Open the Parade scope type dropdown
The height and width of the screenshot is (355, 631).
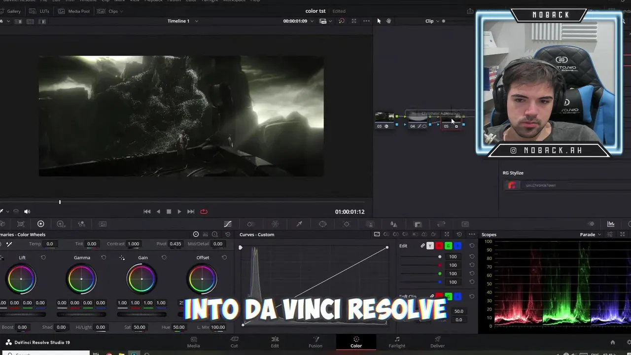click(590, 235)
